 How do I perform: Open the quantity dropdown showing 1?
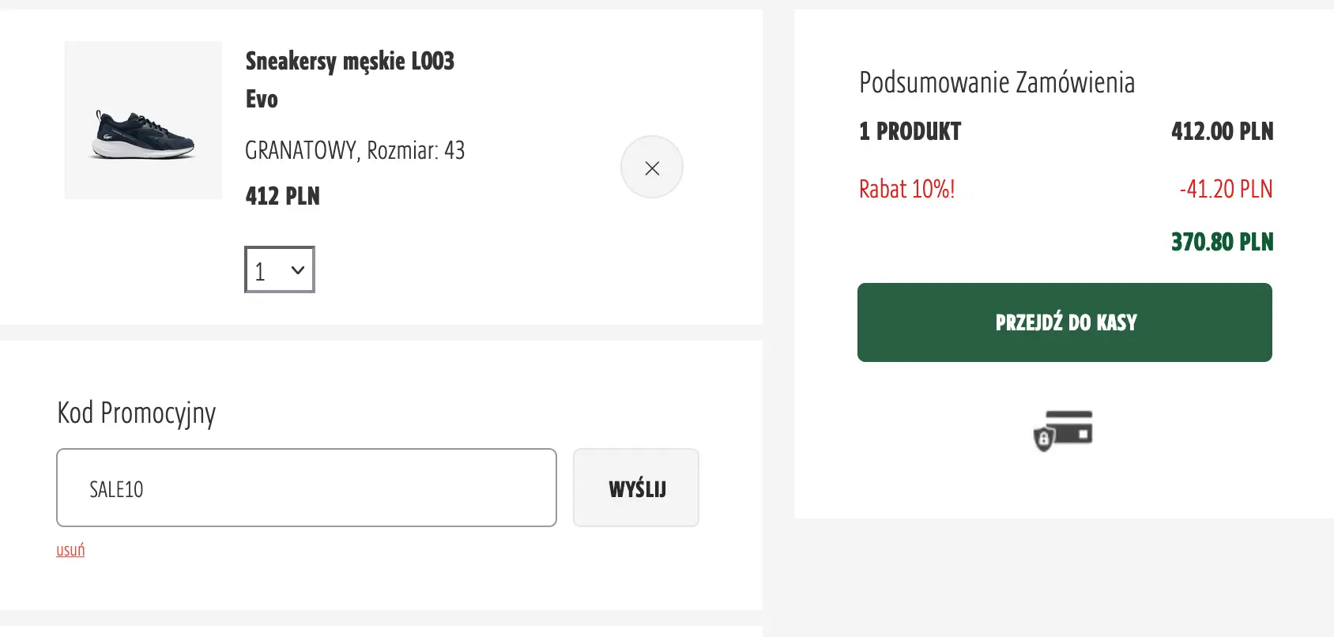pyautogui.click(x=280, y=270)
